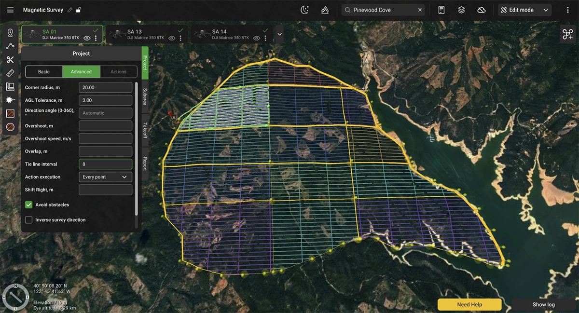Viewport: 579px width, 313px height.
Task: Switch to Basic settings tab
Action: (44, 72)
